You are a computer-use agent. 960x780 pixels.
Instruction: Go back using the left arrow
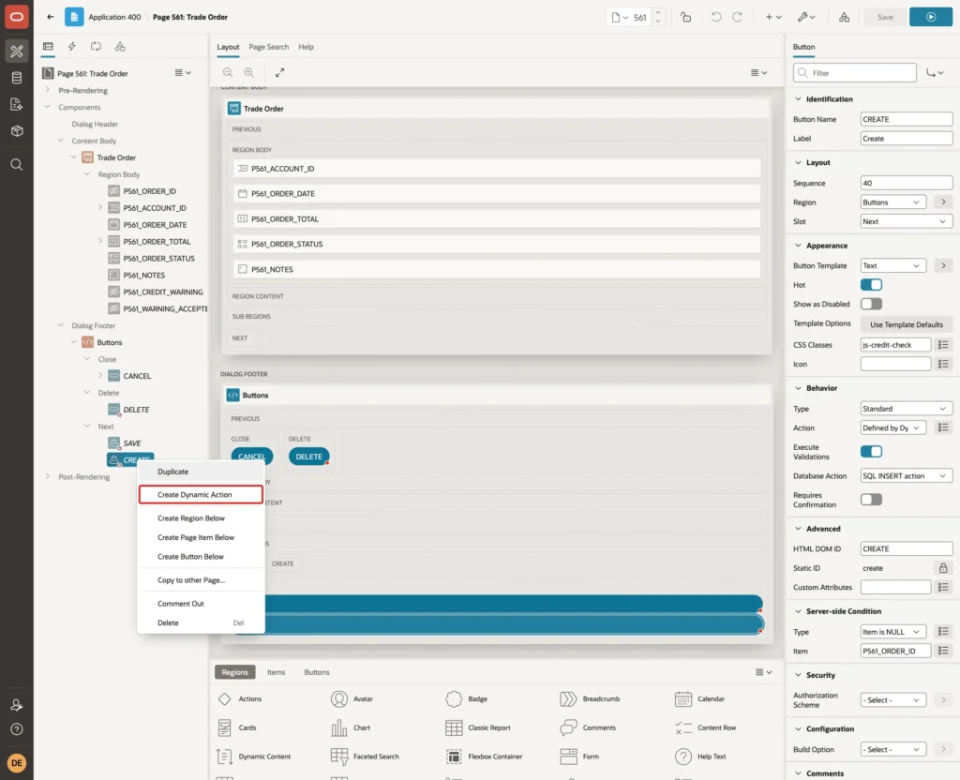[x=51, y=17]
